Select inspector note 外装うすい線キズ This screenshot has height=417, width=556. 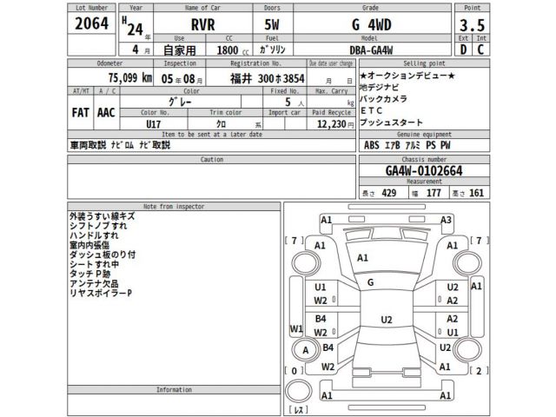103,216
